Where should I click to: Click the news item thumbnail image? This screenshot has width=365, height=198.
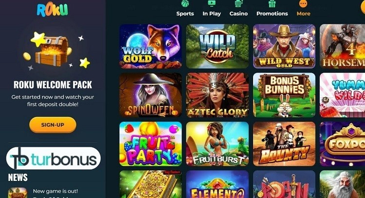point(18,193)
